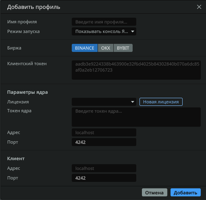
Task: Click the Лицензия dropdown arrow
Action: coord(133,102)
